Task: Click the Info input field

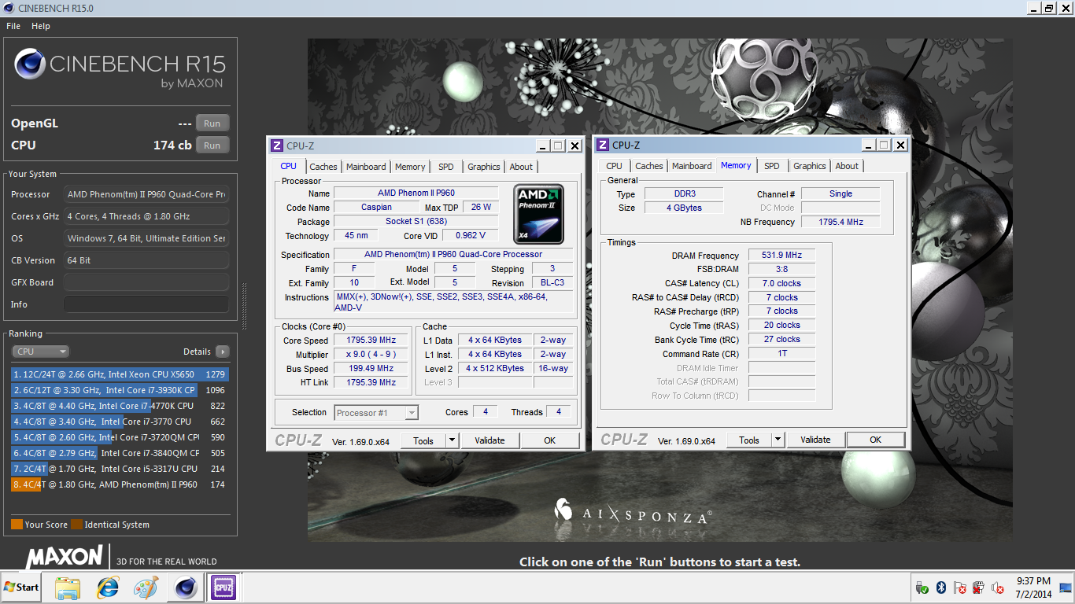Action: point(146,304)
